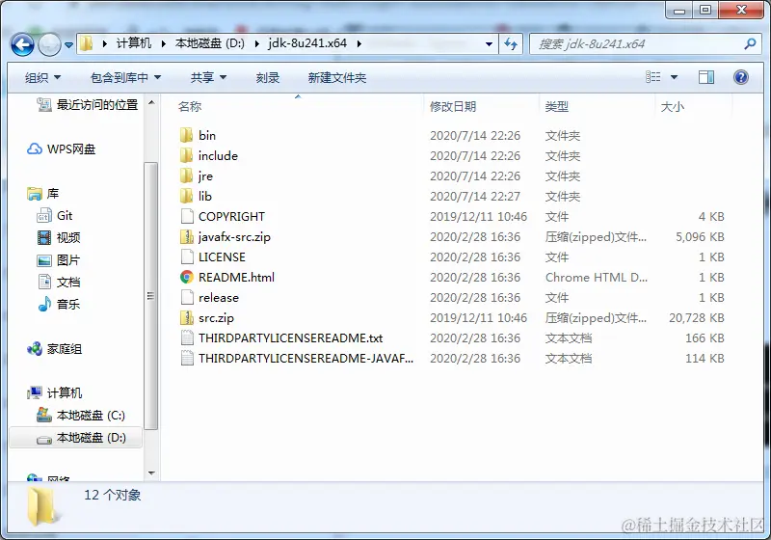This screenshot has height=540, width=771.
Task: Click the magnifier search icon
Action: (x=750, y=44)
